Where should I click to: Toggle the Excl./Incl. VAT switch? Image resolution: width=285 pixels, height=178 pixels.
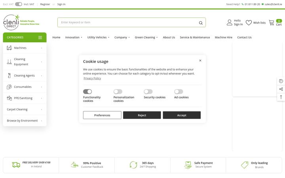coord(18,4)
